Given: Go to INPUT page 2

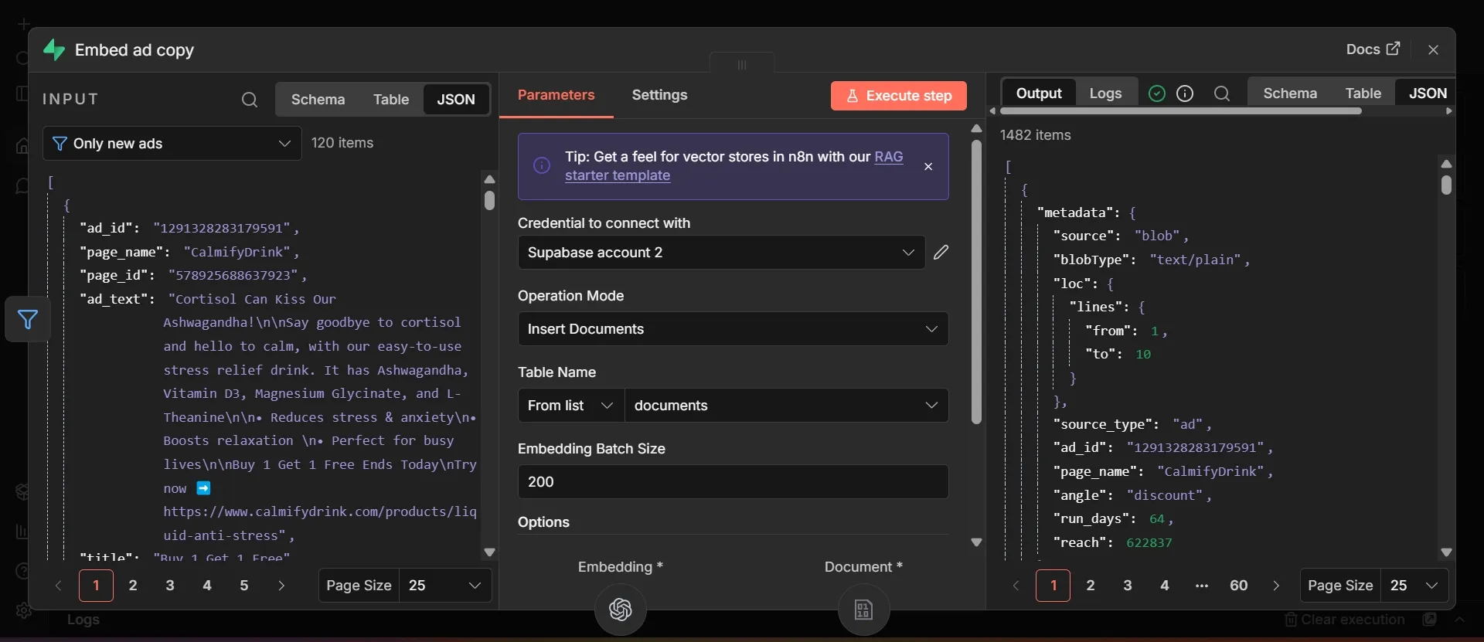Looking at the screenshot, I should tap(133, 586).
